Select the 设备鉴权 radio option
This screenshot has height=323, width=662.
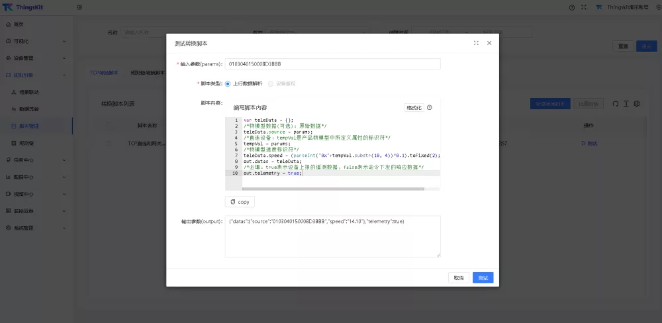pos(271,83)
